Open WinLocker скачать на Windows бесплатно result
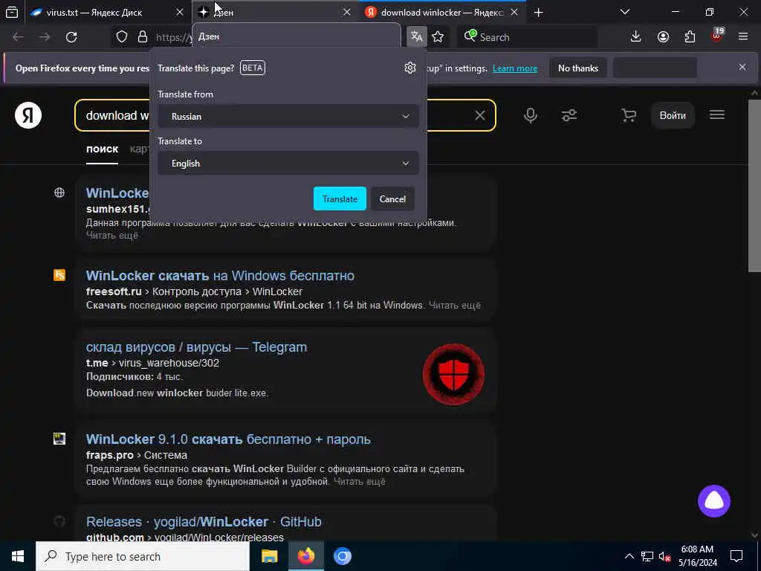Screen dimensions: 761x571 pos(220,276)
